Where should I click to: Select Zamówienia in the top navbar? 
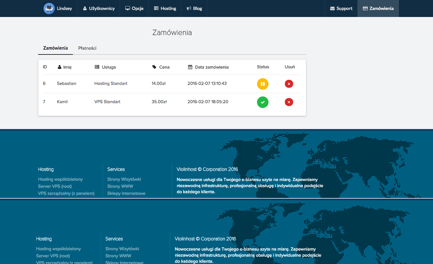coord(378,8)
